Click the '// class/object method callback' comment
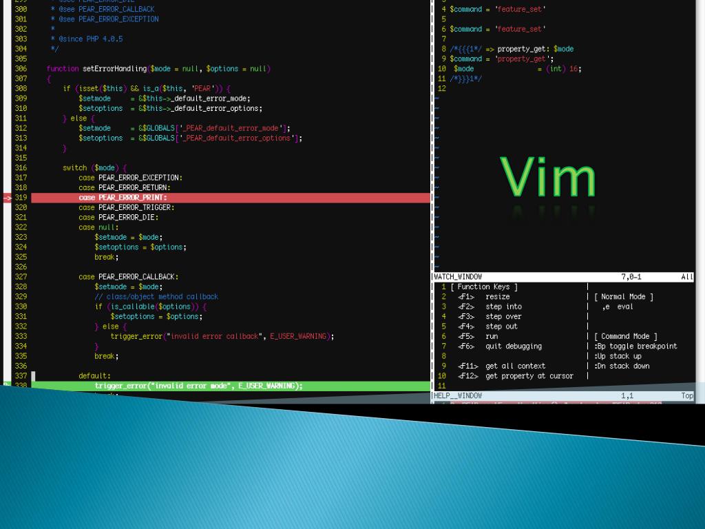 click(156, 296)
